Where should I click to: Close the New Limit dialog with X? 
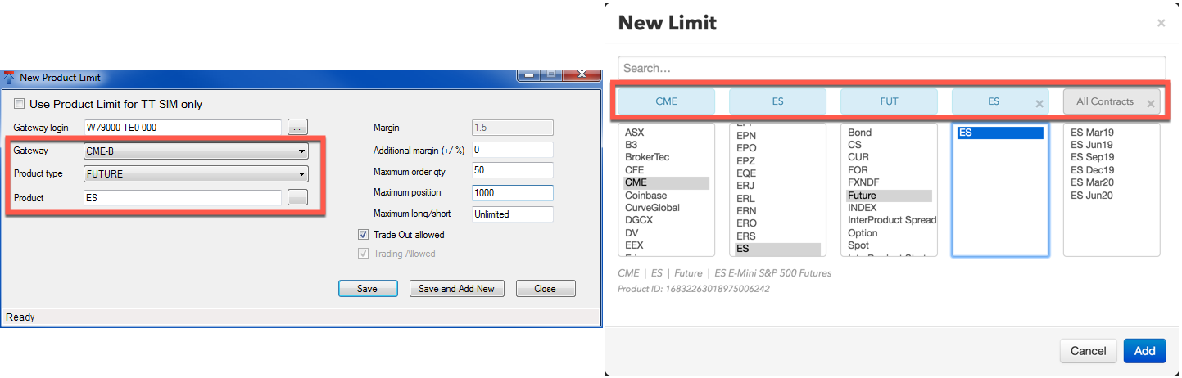[x=1161, y=24]
